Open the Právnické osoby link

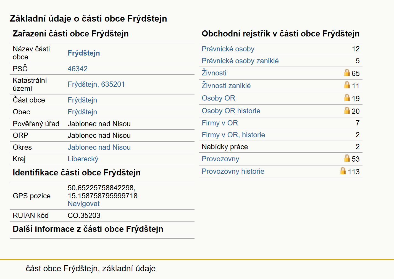228,49
